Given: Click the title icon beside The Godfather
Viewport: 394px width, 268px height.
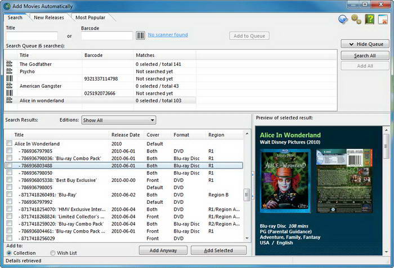Looking at the screenshot, I should (x=10, y=64).
